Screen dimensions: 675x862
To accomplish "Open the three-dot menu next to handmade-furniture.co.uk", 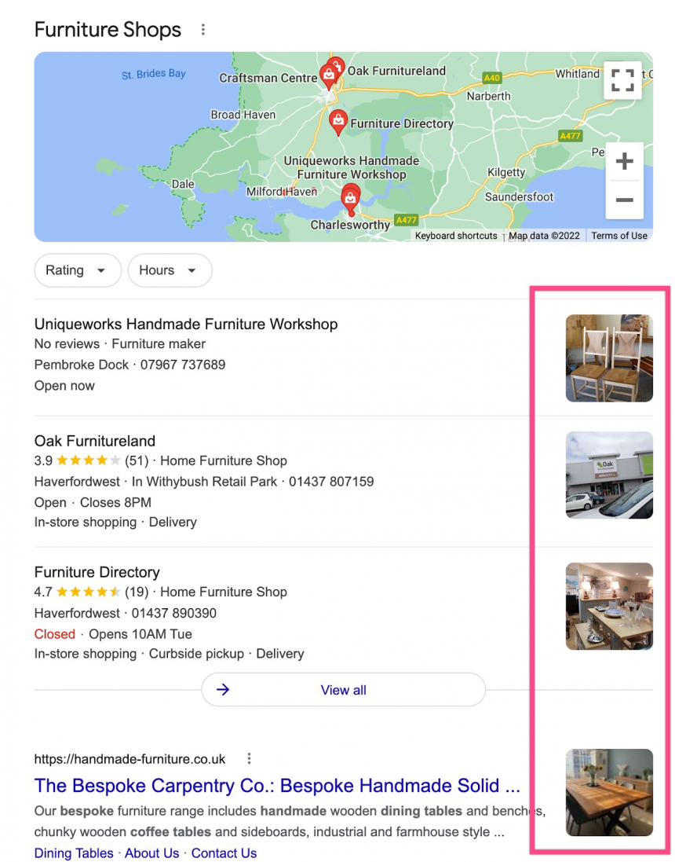I will click(249, 758).
